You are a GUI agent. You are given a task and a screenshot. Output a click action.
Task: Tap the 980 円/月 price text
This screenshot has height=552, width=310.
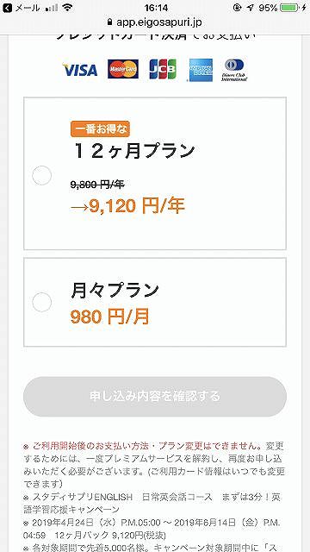[x=110, y=317]
